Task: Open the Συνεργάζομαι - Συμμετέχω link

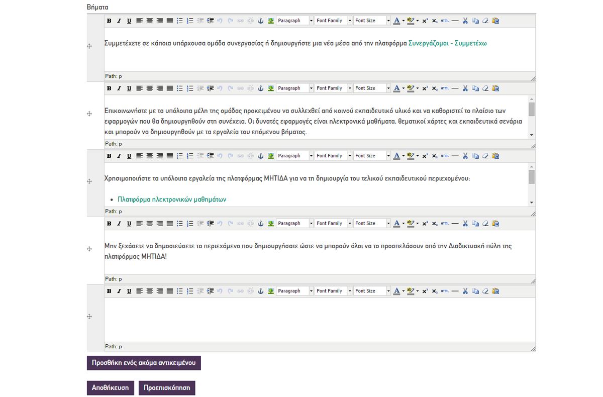Action: click(x=447, y=43)
